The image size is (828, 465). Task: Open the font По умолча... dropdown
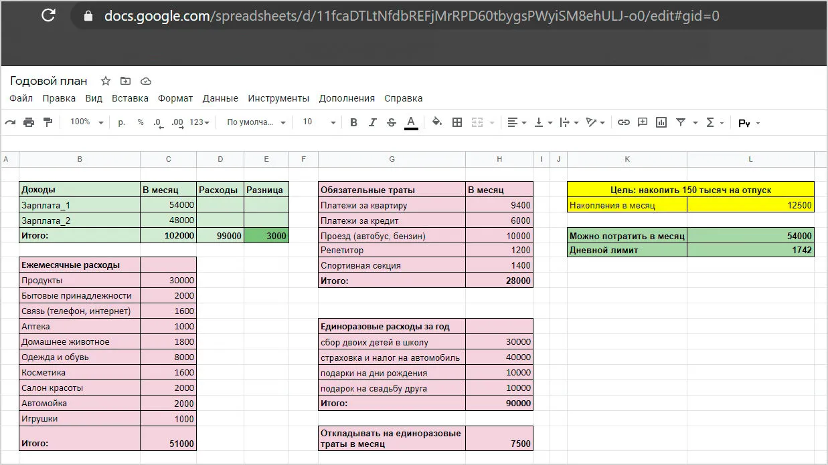(x=256, y=122)
